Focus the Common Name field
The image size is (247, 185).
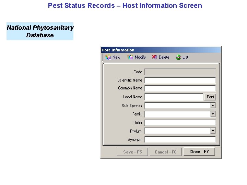point(180,88)
